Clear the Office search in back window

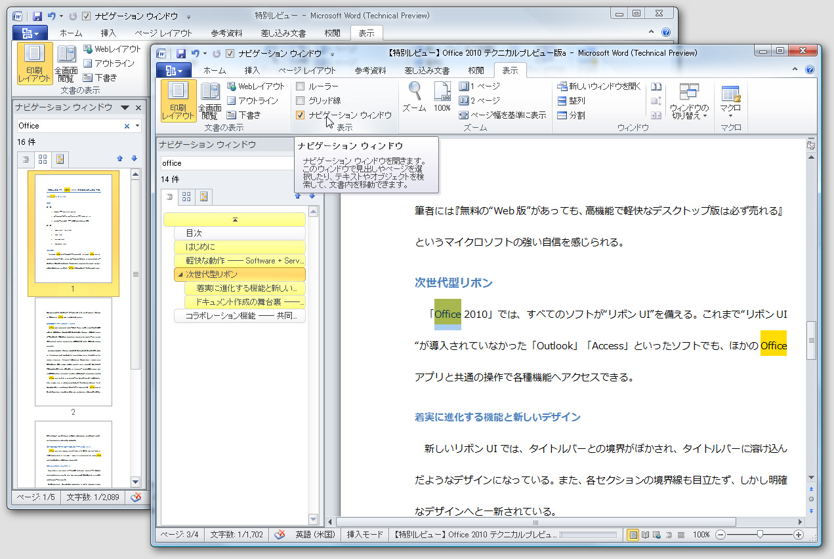coord(127,126)
